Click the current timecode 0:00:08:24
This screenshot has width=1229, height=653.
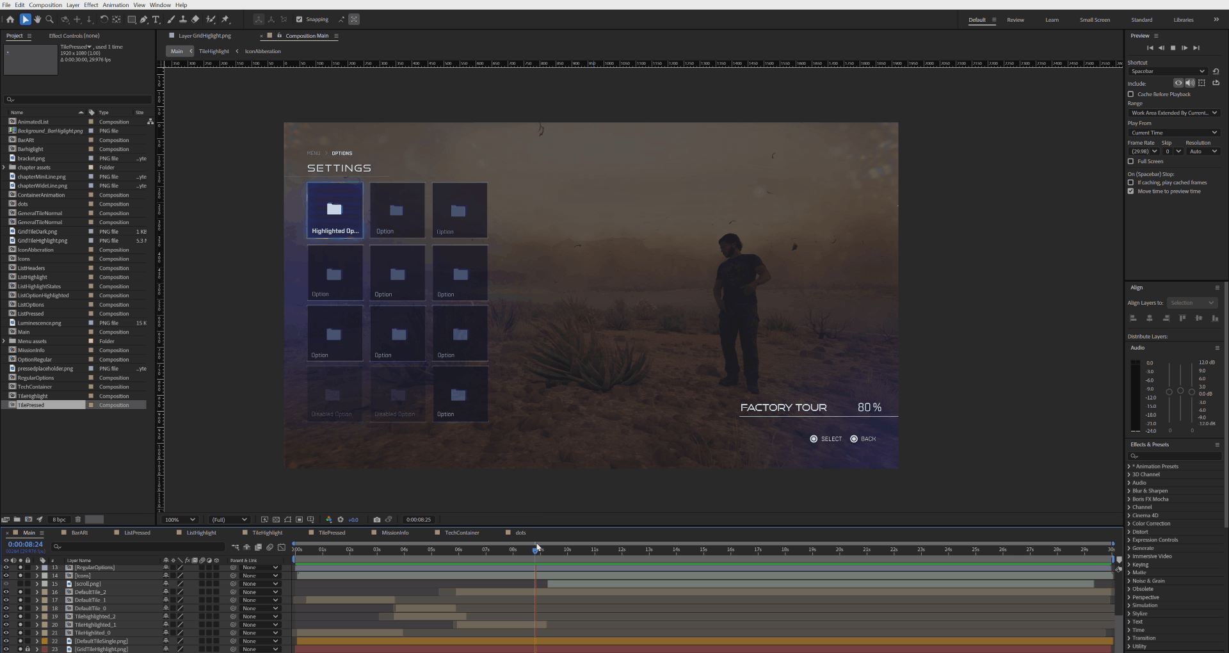click(26, 544)
